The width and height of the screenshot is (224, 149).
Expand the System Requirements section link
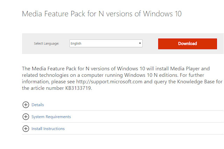(51, 117)
